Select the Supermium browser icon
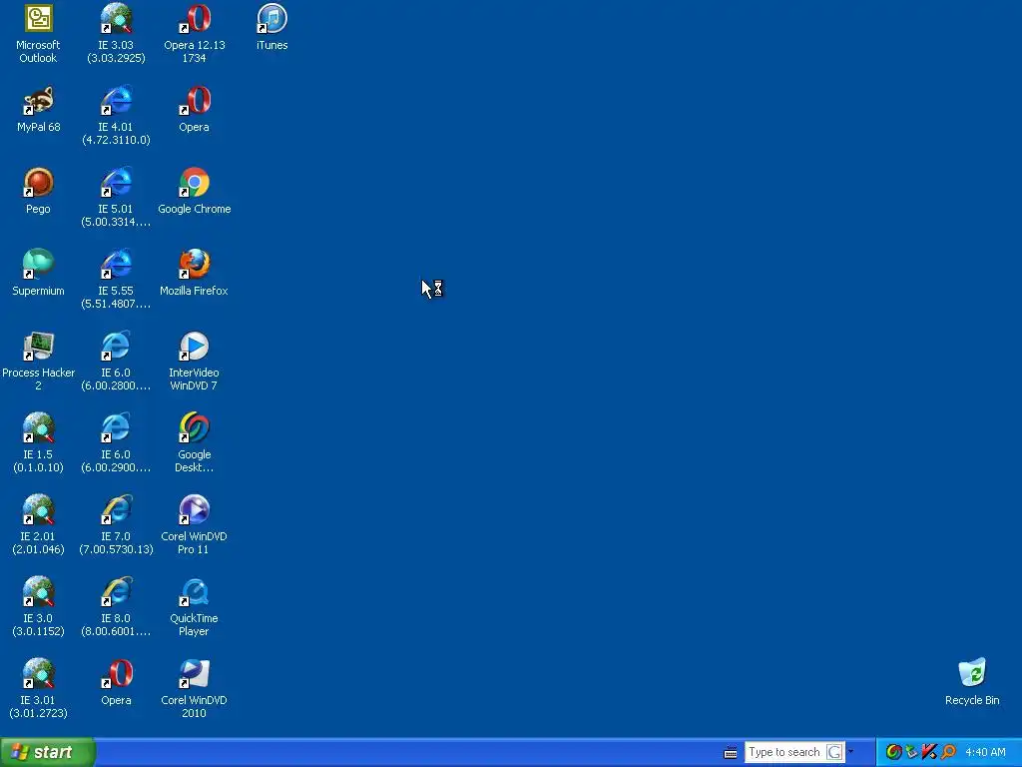This screenshot has width=1022, height=767. (x=38, y=264)
